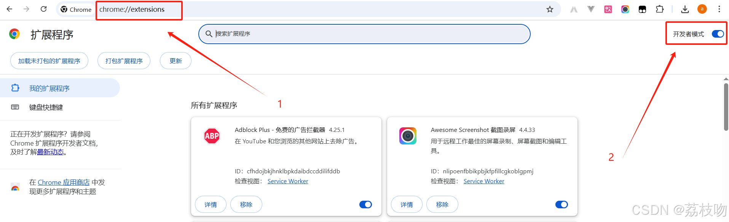Click the black Tampermonkey-style toolbar extension icon
Screen dimensions: 729x222
pos(642,9)
